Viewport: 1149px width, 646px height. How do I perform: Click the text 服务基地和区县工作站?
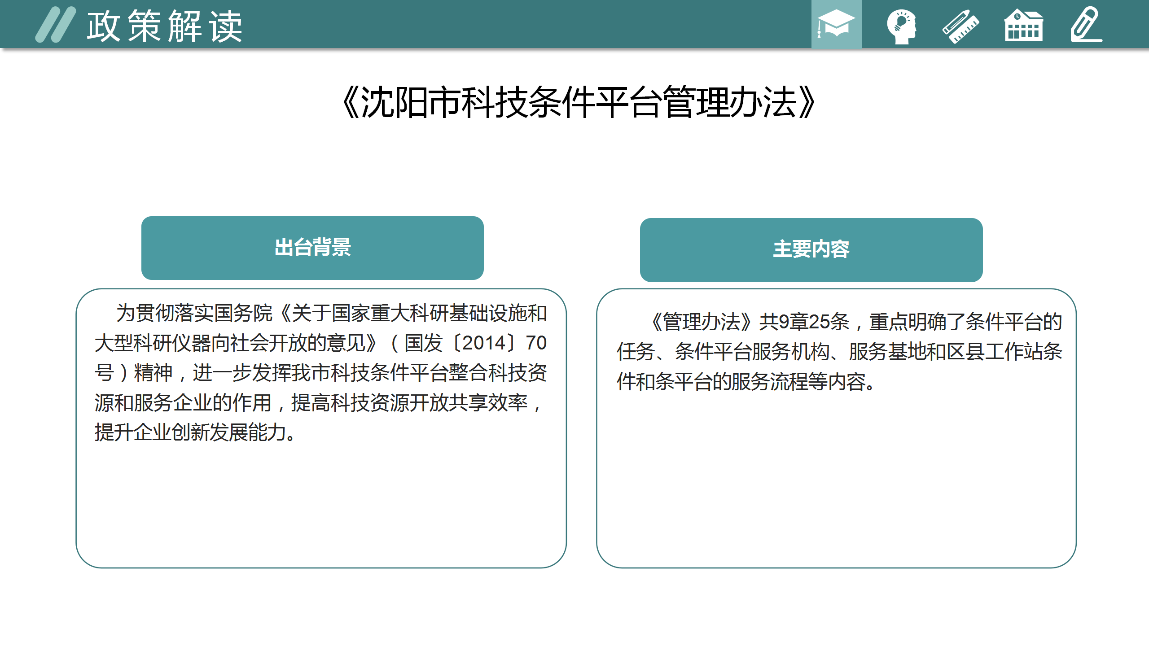coord(947,352)
